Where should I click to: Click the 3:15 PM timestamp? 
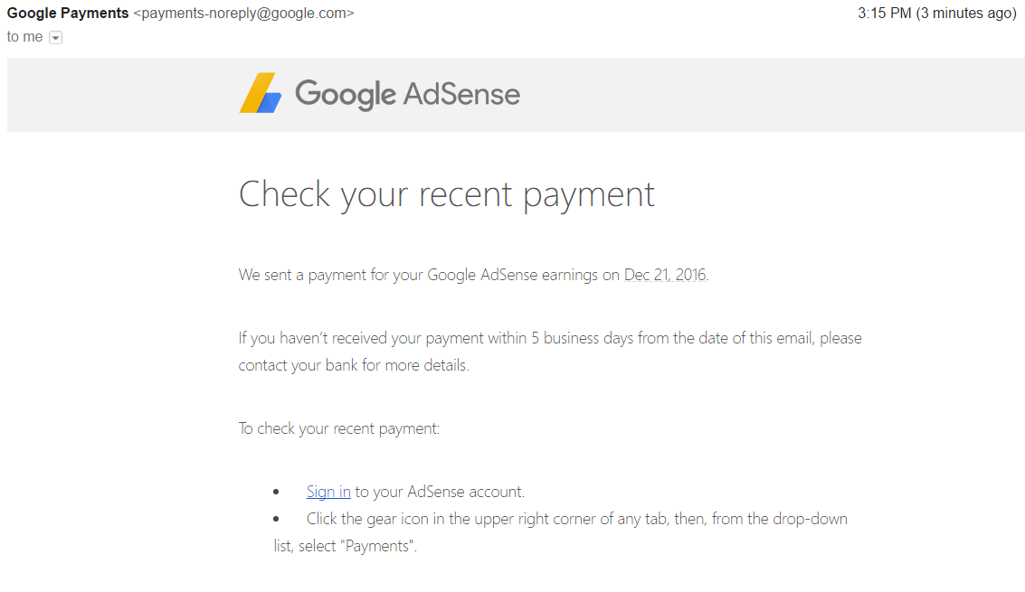coord(884,14)
